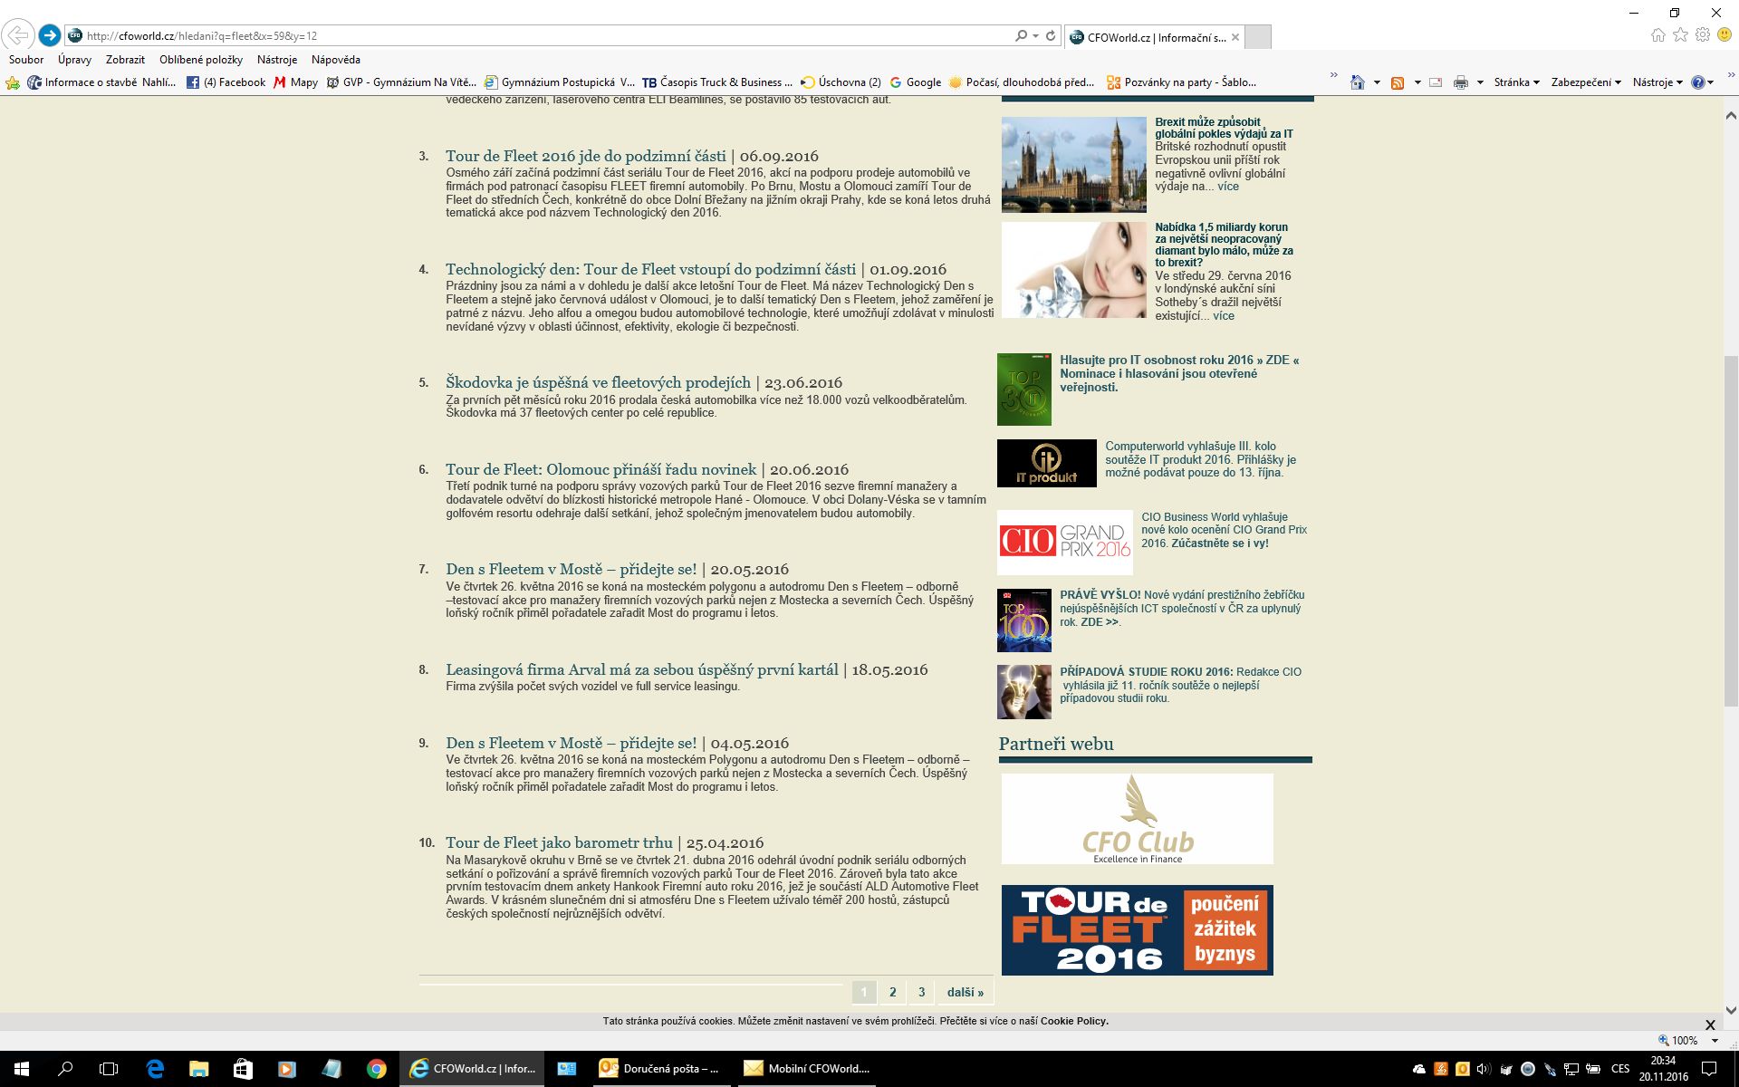Open the Windows Start menu
Image resolution: width=1739 pixels, height=1087 pixels.
point(22,1069)
